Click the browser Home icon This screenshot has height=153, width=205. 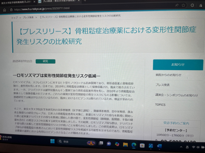point(5,10)
